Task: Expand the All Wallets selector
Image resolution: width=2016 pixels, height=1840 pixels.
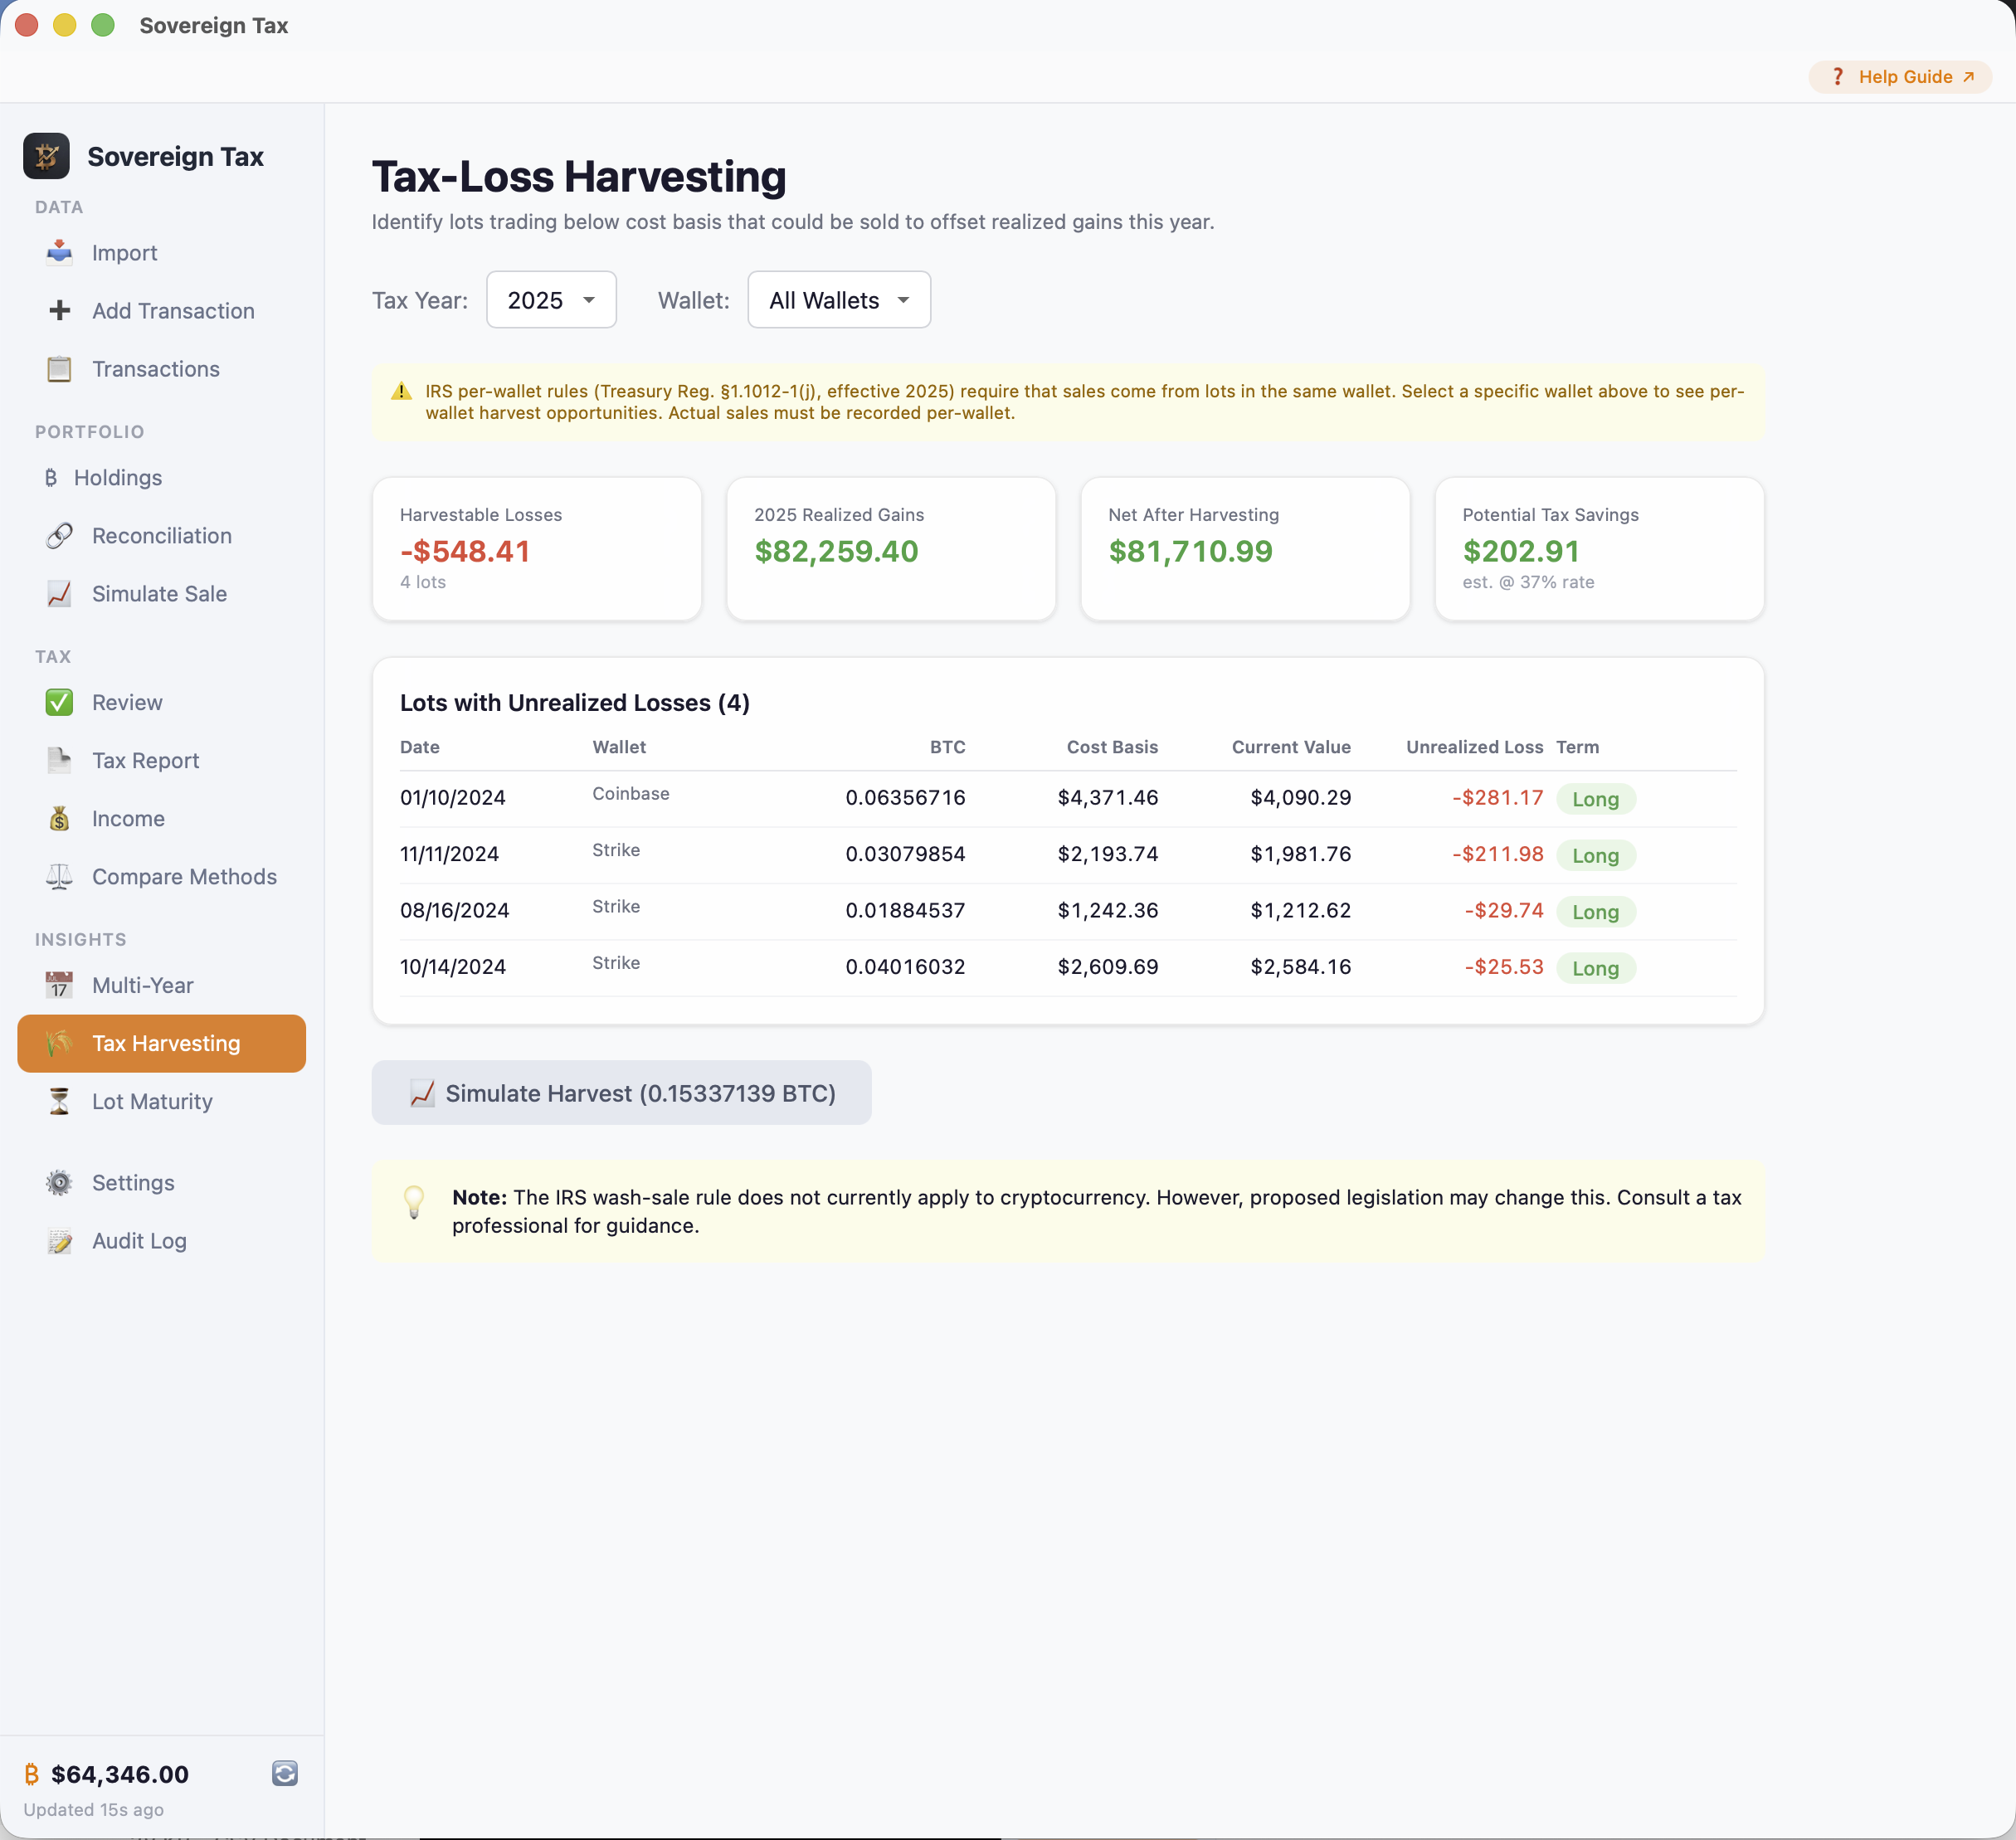Action: click(838, 299)
